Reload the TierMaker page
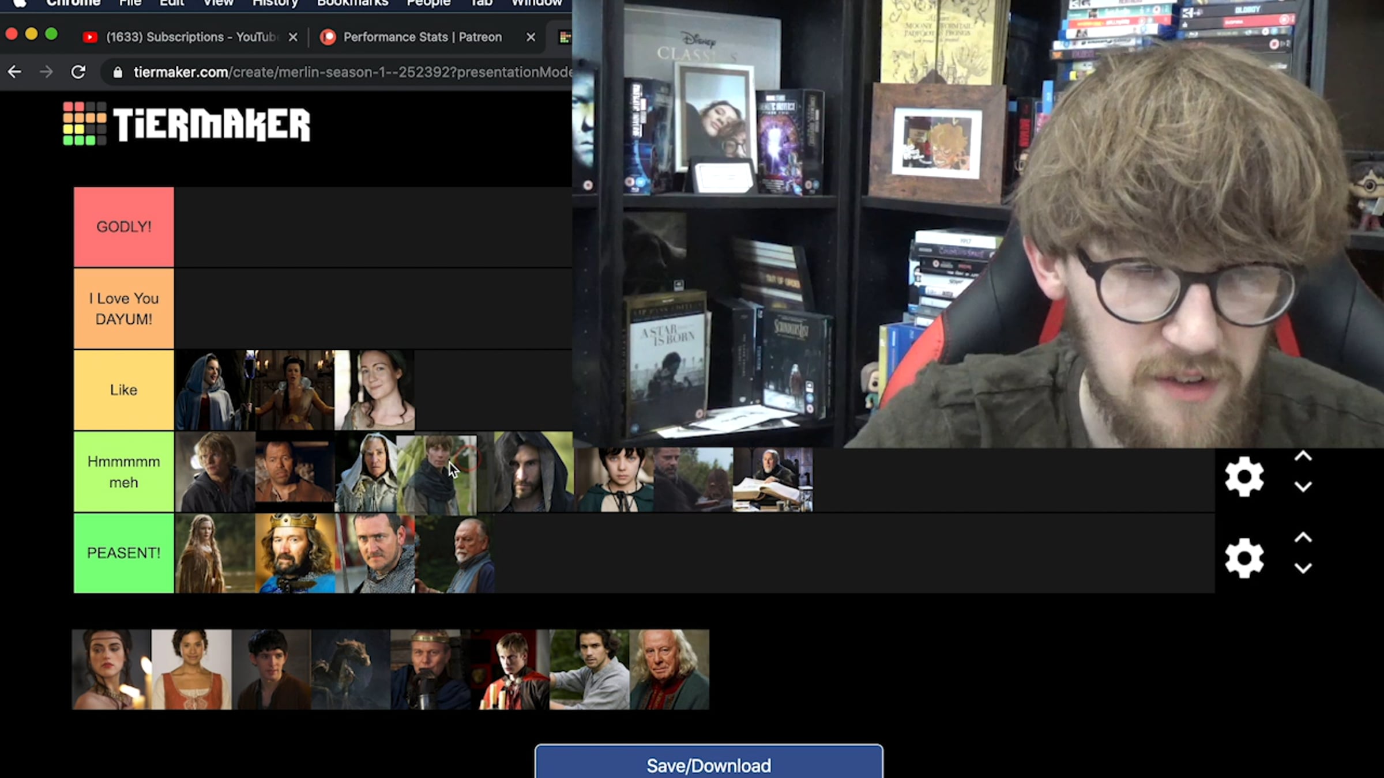This screenshot has width=1384, height=778. (78, 72)
